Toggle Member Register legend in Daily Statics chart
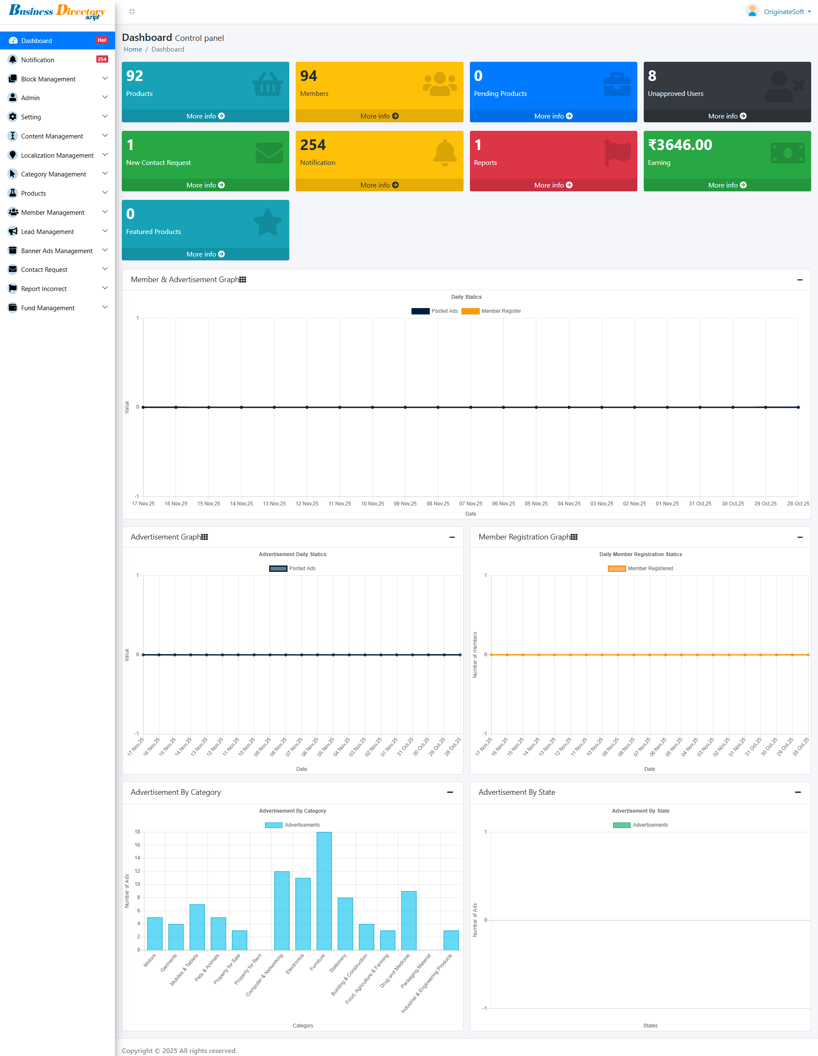Screen dimensions: 818x1056 [x=470, y=312]
